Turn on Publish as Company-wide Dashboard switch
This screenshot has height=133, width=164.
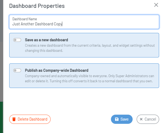tap(17, 70)
